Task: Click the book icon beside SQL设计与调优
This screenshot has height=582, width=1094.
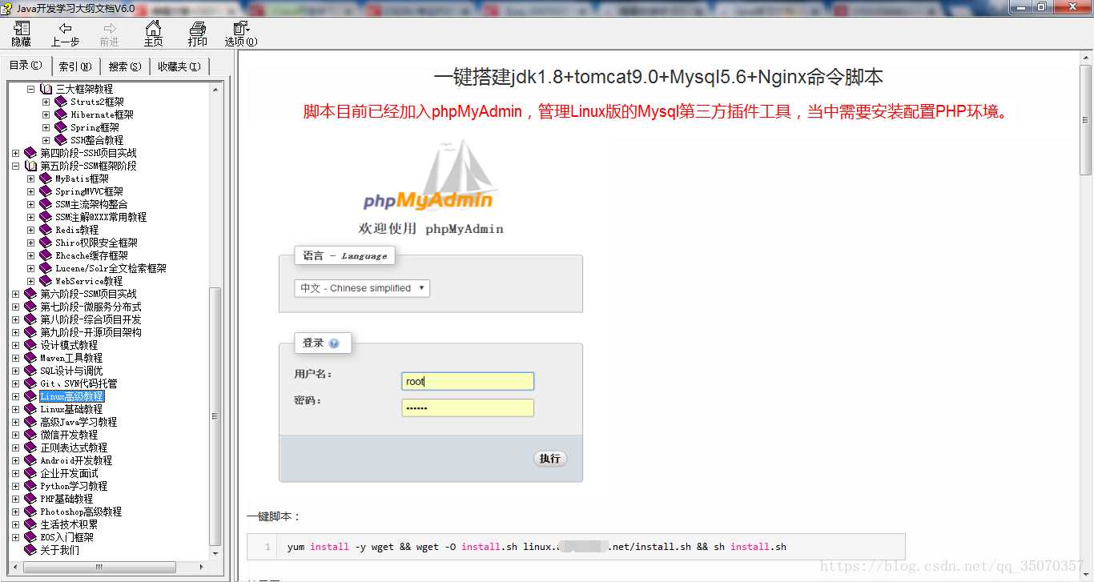Action: tap(30, 371)
